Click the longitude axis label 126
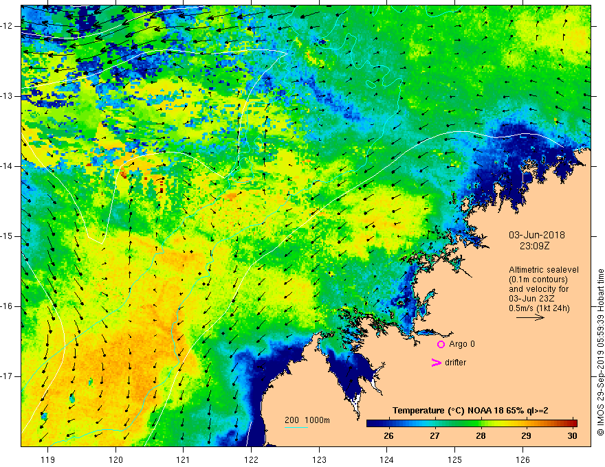The height and width of the screenshot is (467, 605). pyautogui.click(x=522, y=459)
